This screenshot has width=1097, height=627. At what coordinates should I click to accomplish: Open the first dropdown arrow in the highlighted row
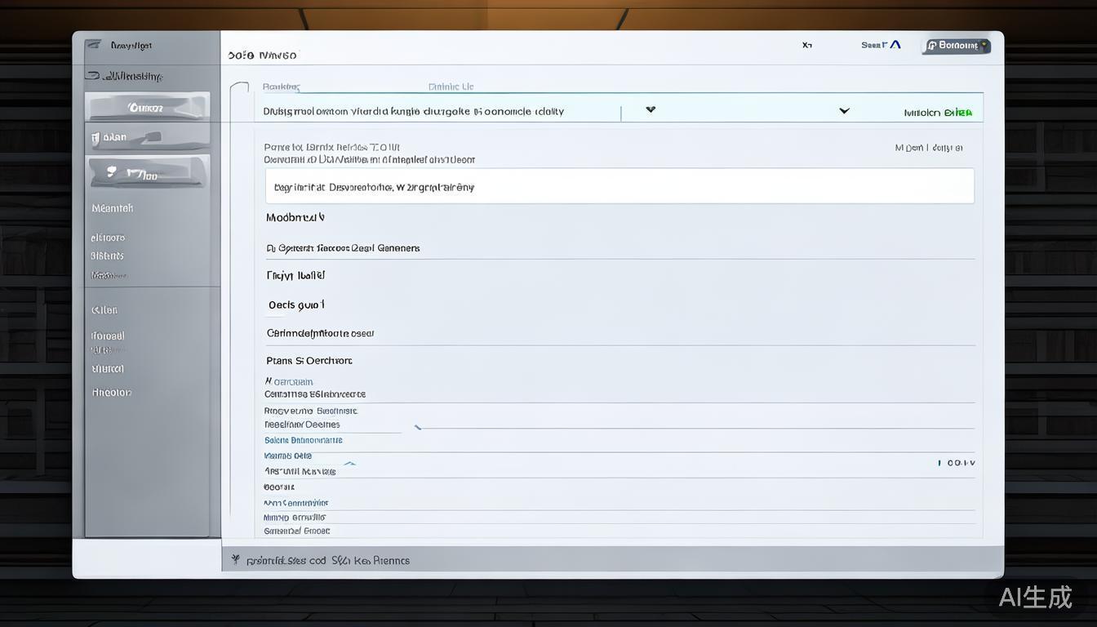click(x=651, y=109)
